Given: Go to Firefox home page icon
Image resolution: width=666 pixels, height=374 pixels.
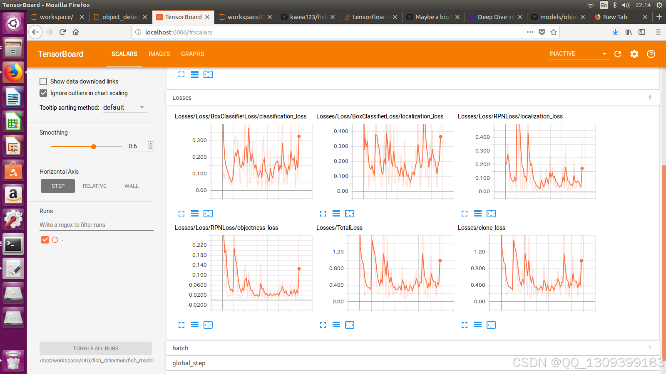Looking at the screenshot, I should 76,32.
